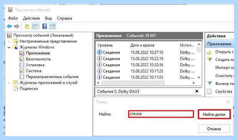Select Установка log in tree
This screenshot has height=140, width=238.
(35, 65)
